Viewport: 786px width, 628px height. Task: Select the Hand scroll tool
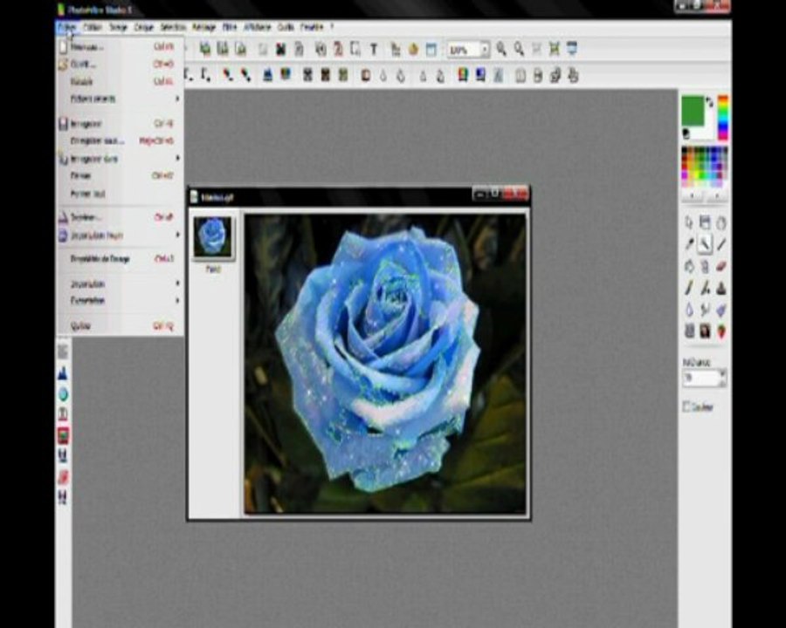[720, 223]
